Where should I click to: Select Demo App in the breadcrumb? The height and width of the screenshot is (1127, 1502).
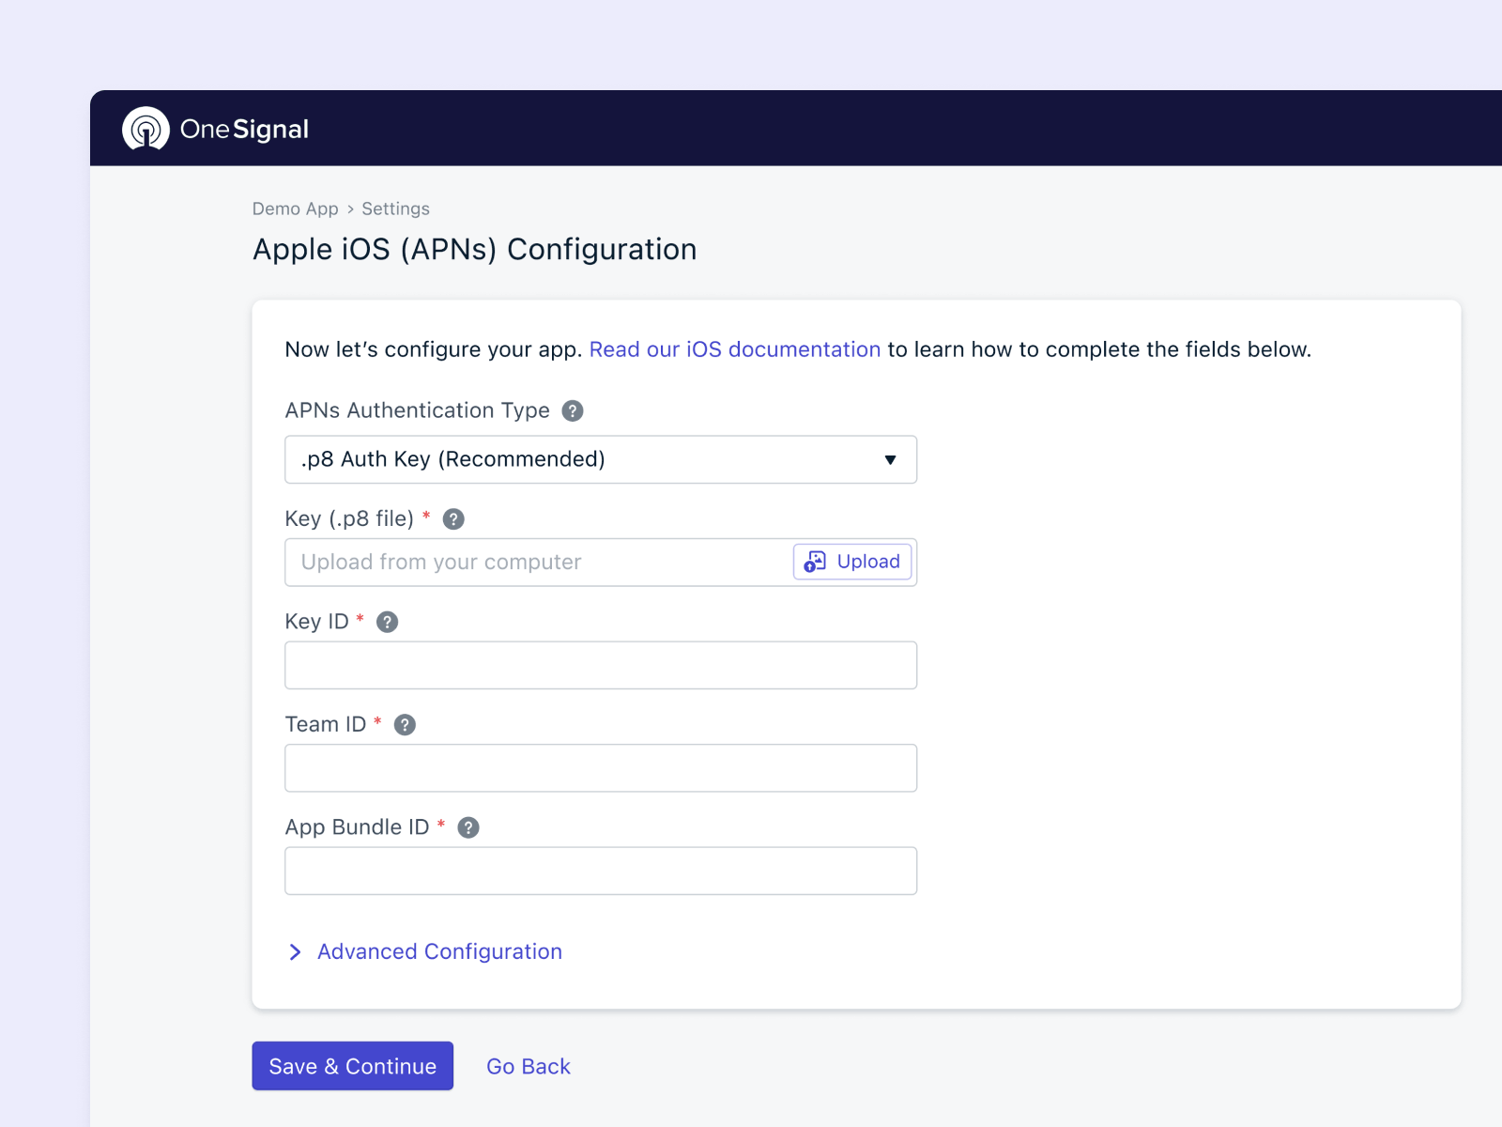click(296, 208)
